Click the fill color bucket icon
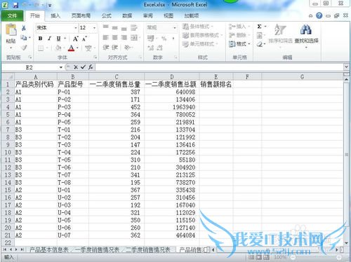The height and width of the screenshot is (262, 351). (58, 48)
